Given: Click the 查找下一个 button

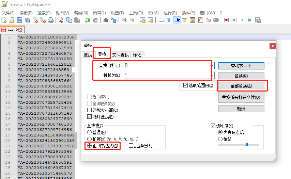Looking at the screenshot, I should coord(241,66).
